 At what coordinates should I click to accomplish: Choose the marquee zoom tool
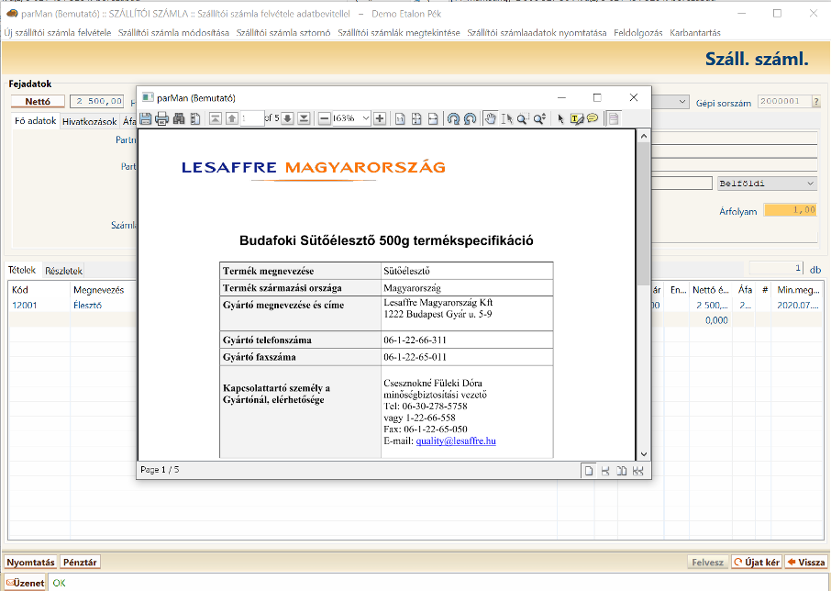pyautogui.click(x=523, y=118)
